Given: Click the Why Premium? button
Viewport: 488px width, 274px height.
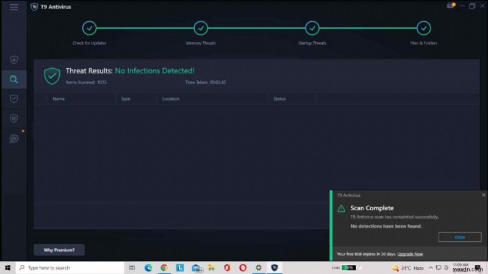Looking at the screenshot, I should [59, 250].
